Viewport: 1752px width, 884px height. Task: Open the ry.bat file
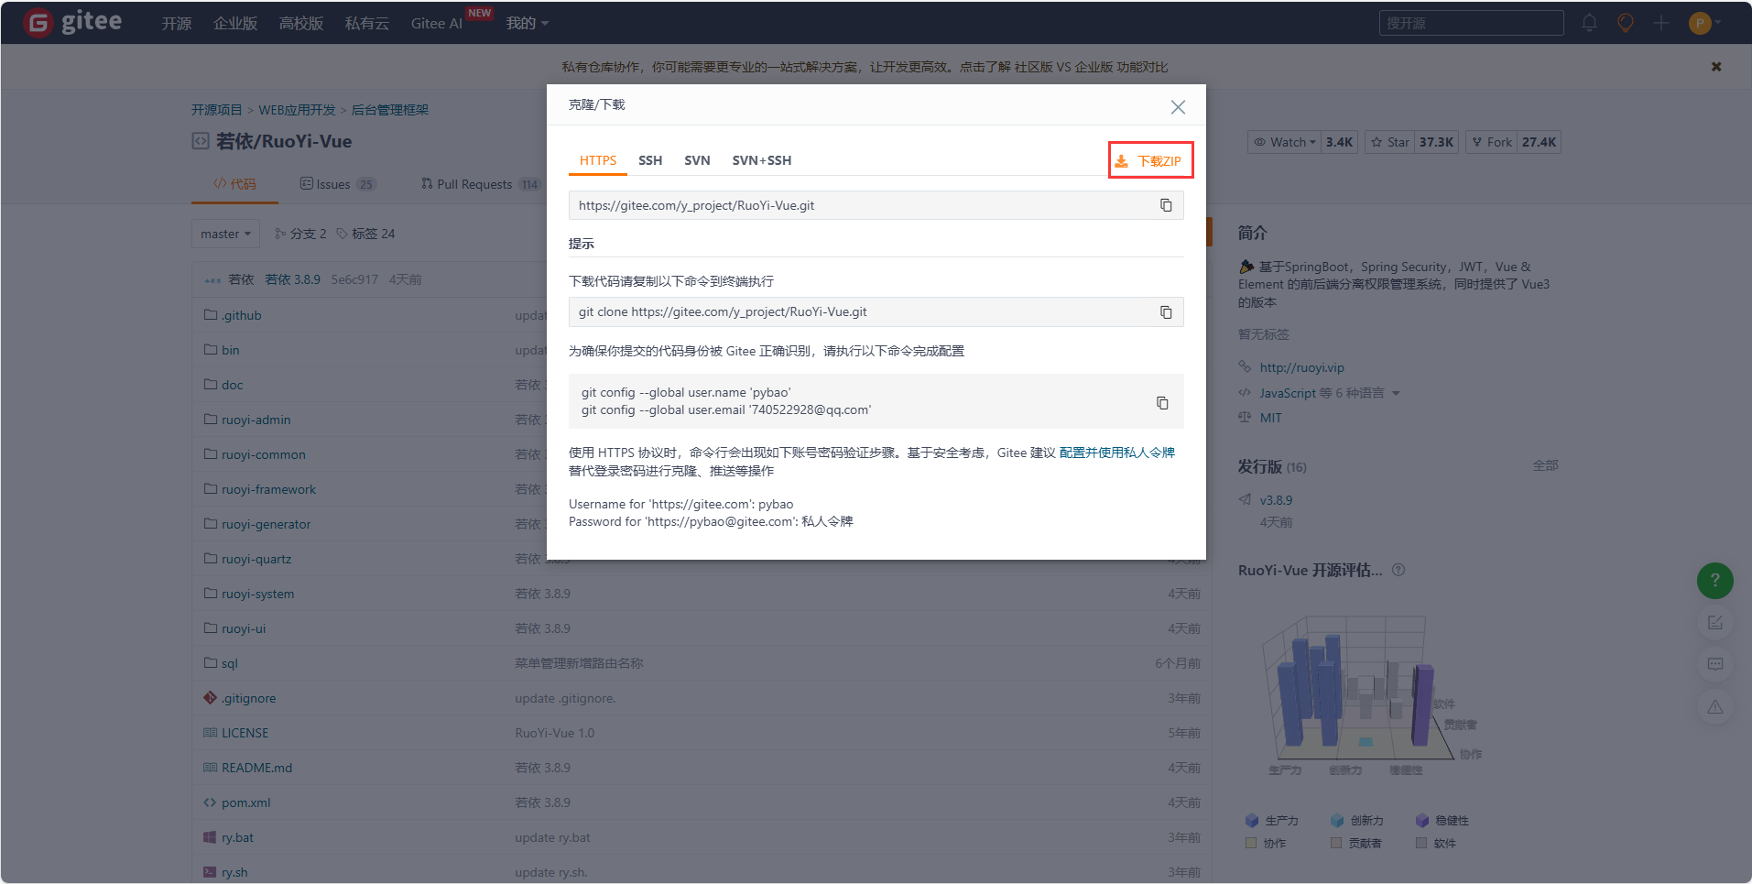tap(237, 837)
